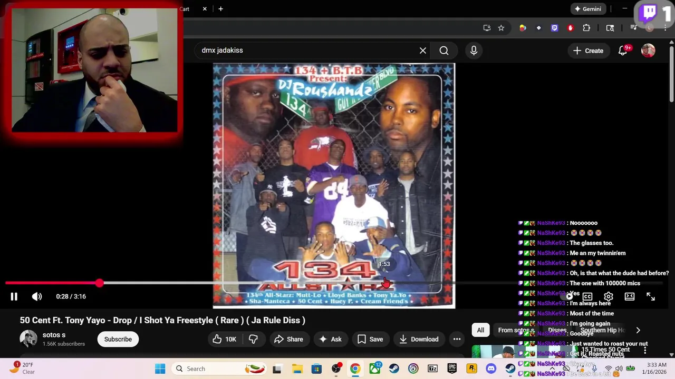This screenshot has height=379, width=675.
Task: Open the weather widget showing 20°F
Action: point(22,368)
